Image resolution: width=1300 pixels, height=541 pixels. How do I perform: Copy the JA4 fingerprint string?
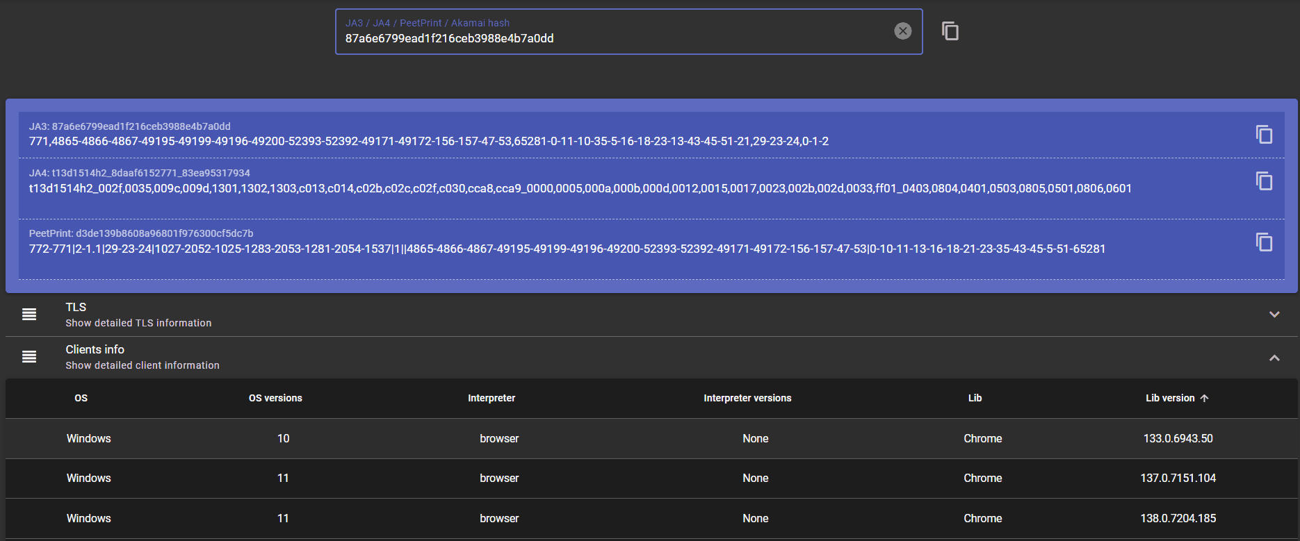click(1264, 181)
